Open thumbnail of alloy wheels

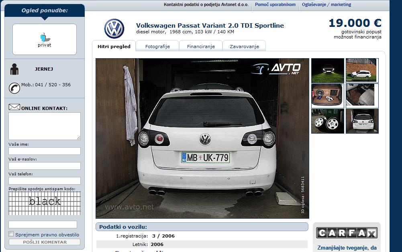point(328,121)
